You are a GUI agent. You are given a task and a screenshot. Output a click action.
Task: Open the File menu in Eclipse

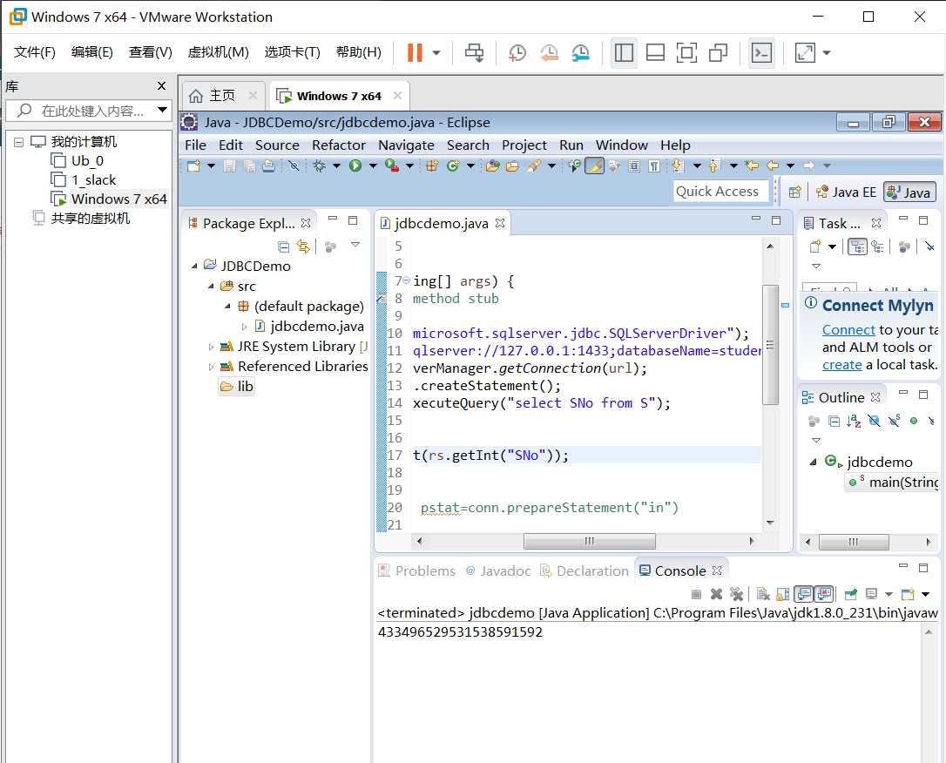(195, 145)
